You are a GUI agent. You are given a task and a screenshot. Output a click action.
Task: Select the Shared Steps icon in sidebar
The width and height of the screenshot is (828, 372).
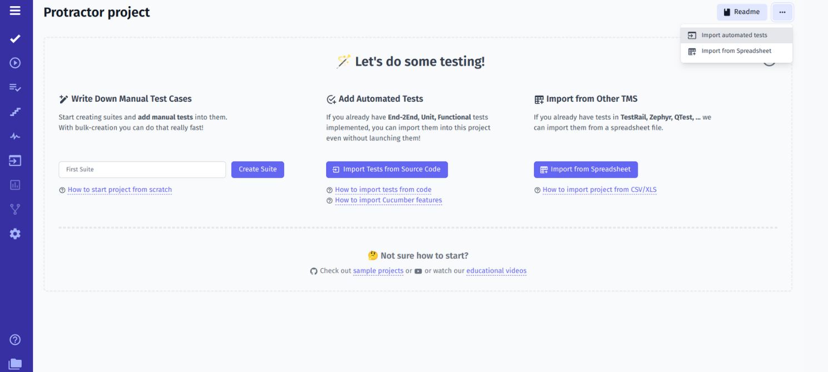coord(15,112)
